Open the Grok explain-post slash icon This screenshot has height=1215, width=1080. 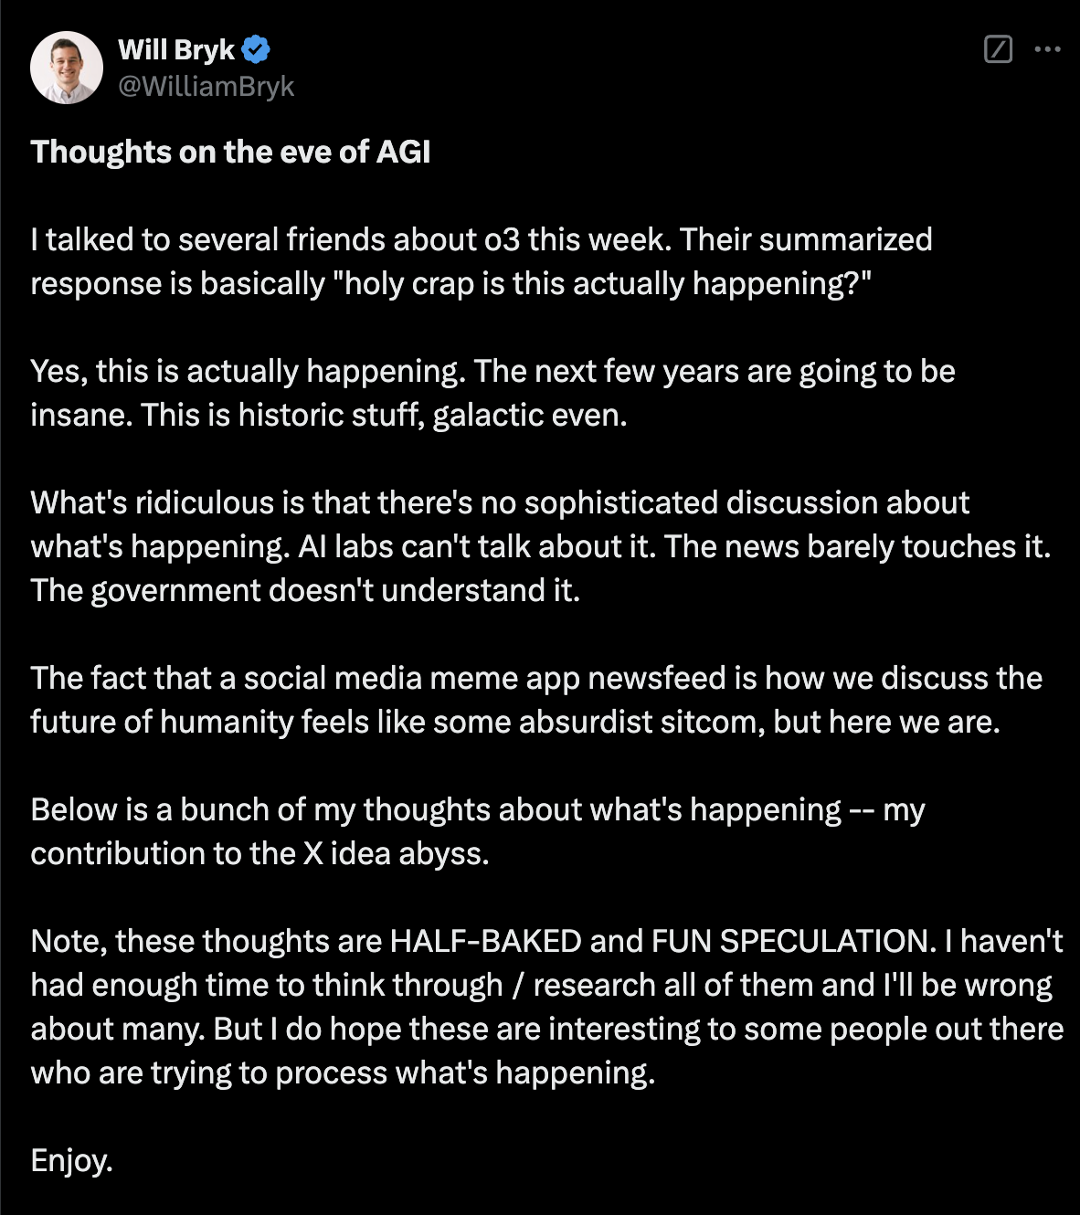[998, 49]
